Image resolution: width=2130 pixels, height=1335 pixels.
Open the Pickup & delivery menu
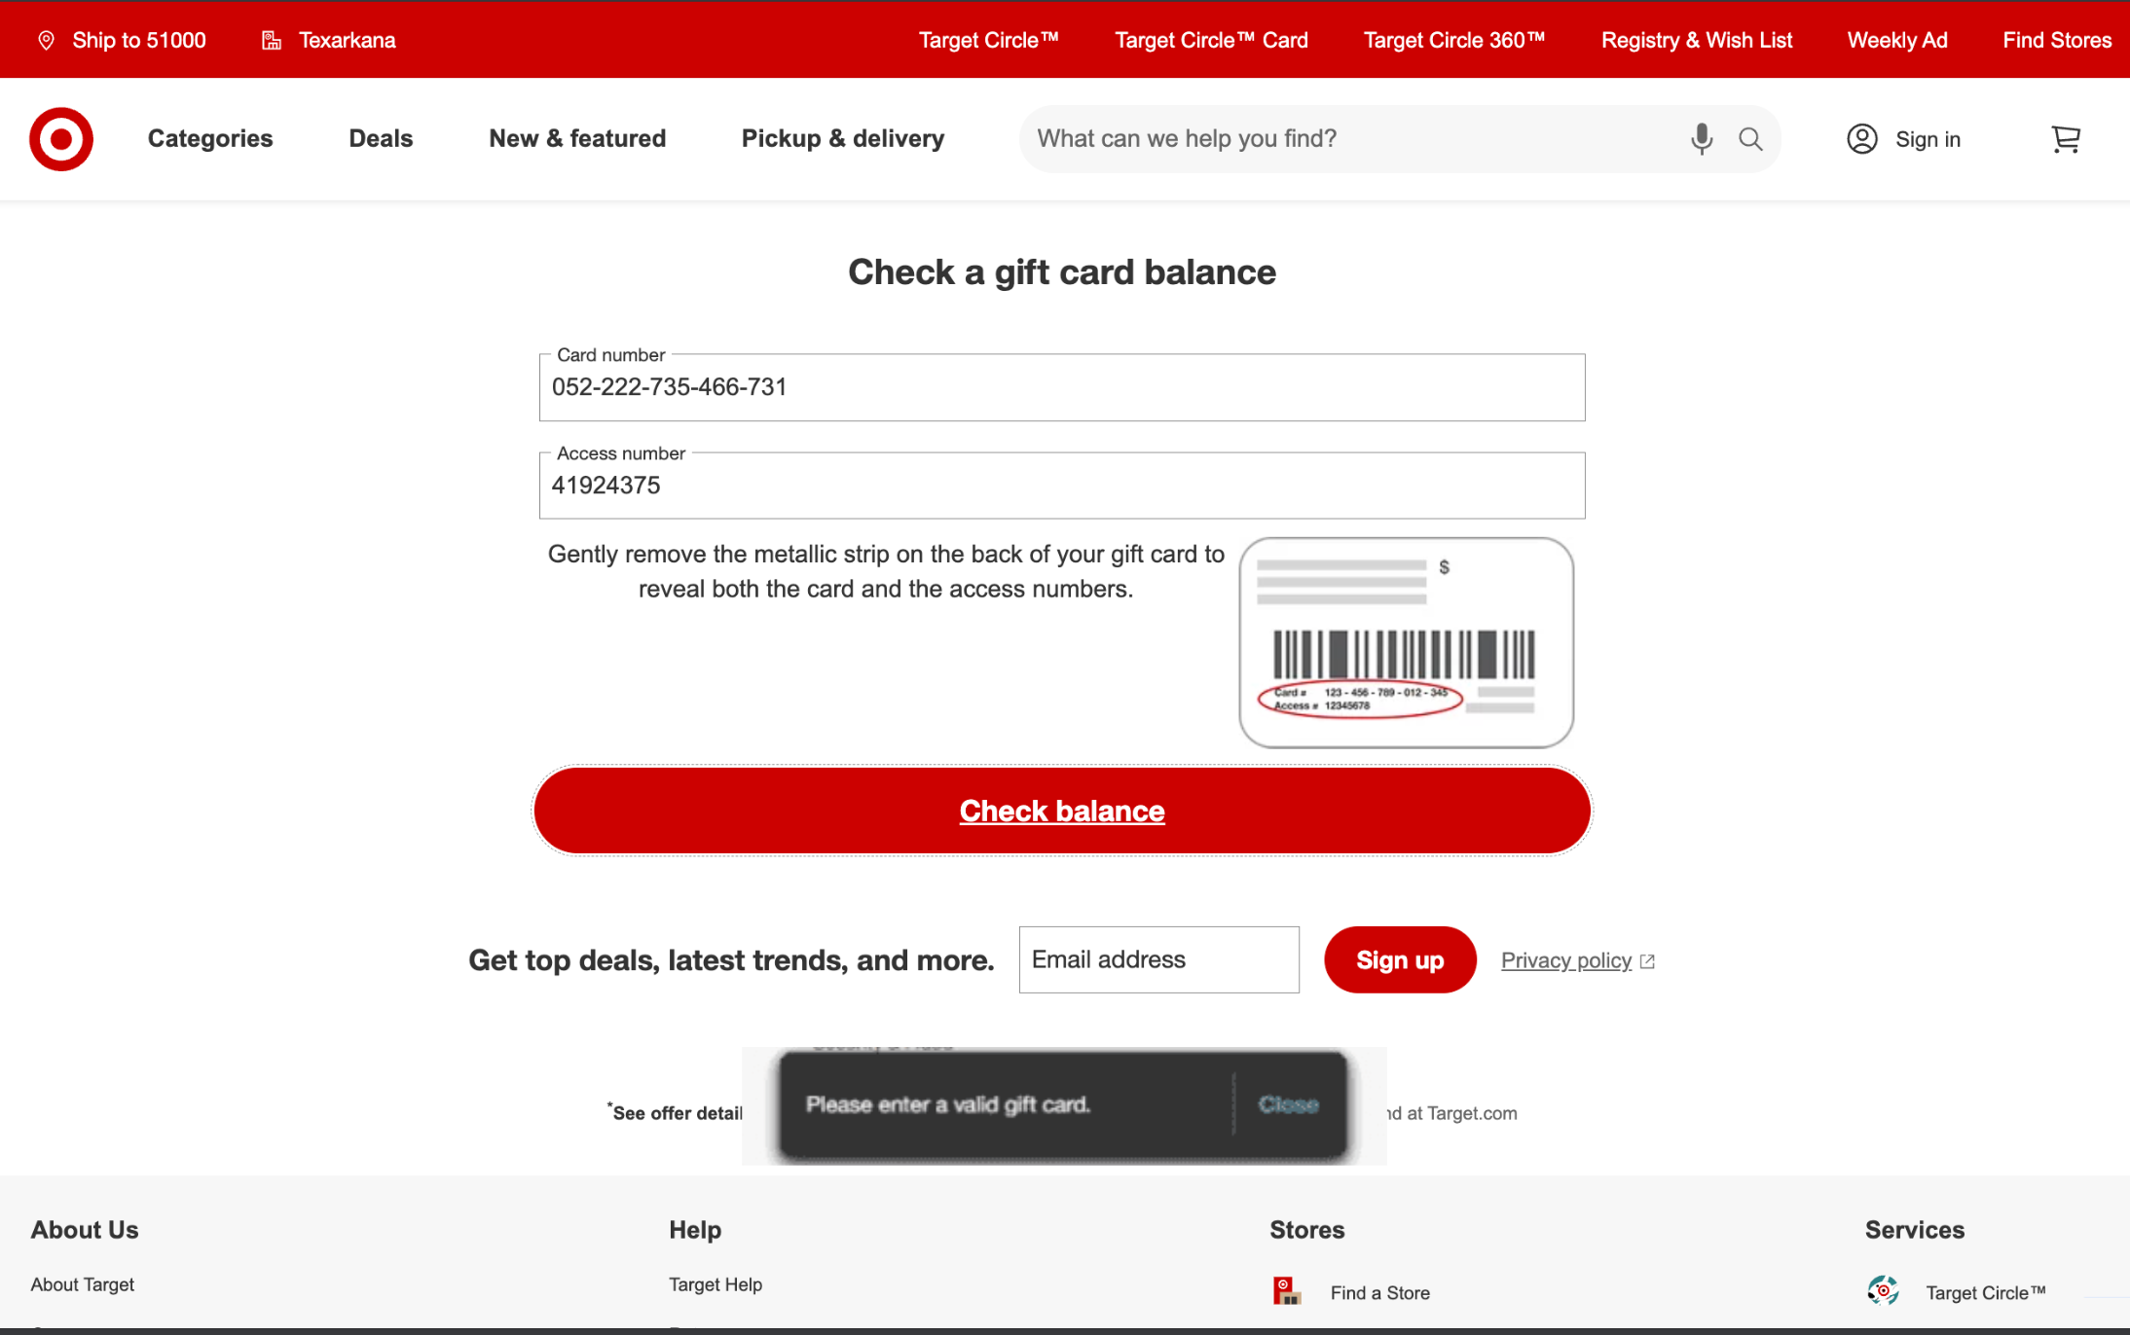[x=843, y=139]
